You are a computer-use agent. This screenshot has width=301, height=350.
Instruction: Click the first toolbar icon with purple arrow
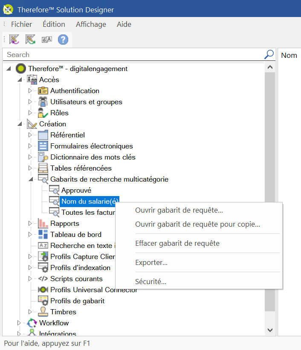coord(14,40)
